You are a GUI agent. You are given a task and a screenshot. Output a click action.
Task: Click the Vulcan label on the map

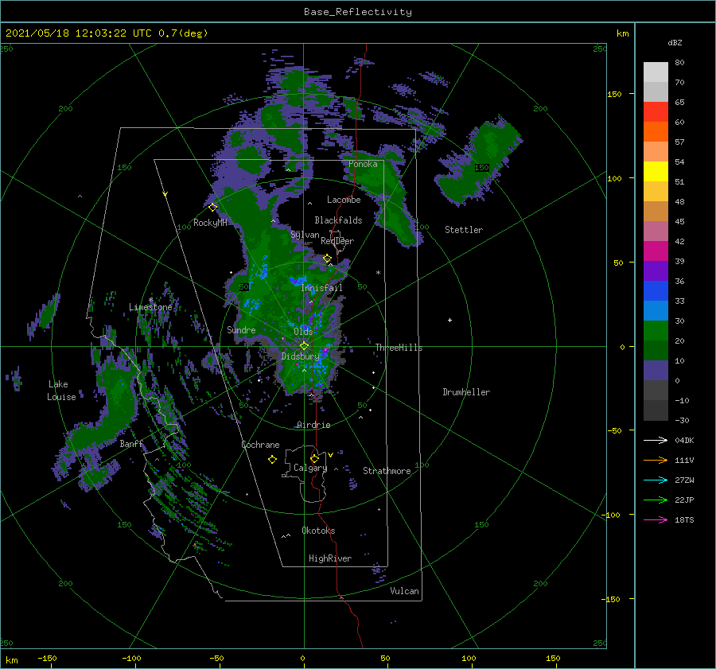pyautogui.click(x=404, y=591)
